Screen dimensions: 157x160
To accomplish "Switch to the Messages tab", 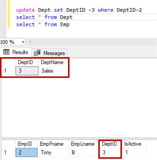I will coord(49,53).
